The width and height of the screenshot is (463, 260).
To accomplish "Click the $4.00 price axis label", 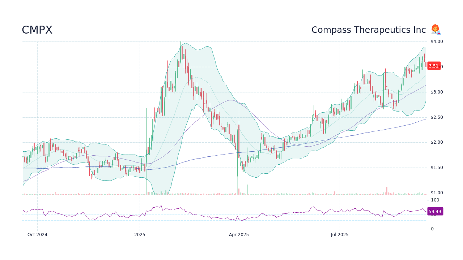I will pos(436,41).
